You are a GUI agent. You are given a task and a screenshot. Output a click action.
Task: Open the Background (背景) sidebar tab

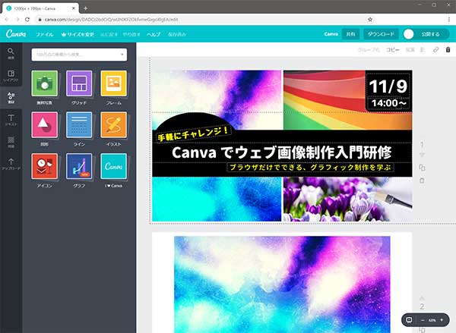pos(11,142)
